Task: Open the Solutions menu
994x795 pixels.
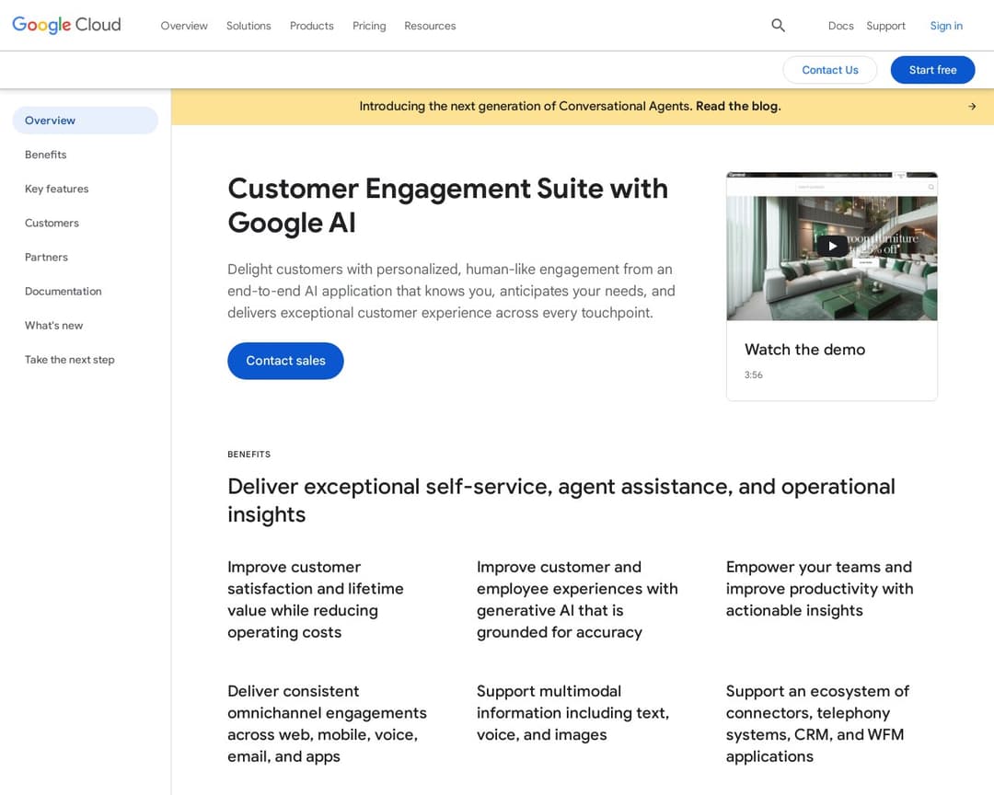Action: [248, 26]
